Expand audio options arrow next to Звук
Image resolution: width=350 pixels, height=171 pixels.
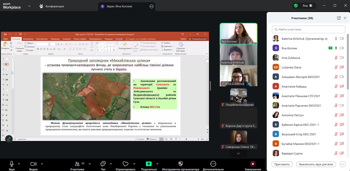coord(19,164)
